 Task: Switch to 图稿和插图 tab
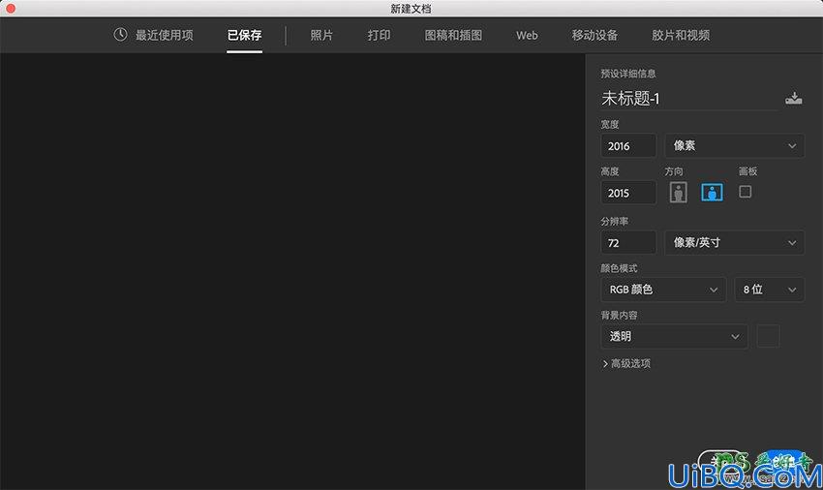[x=453, y=35]
